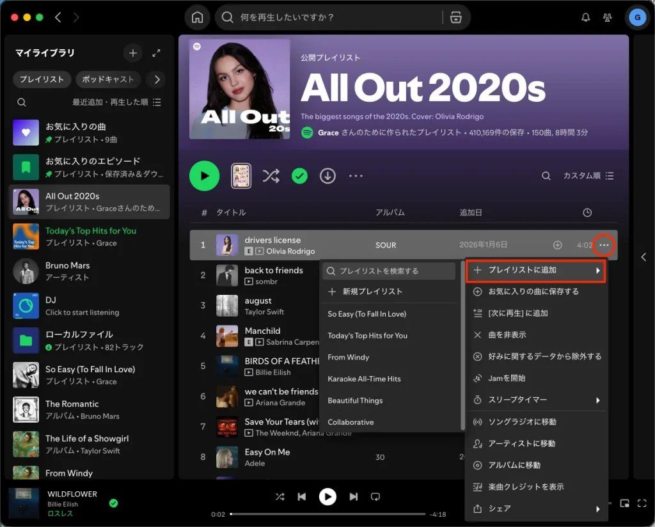Filter library by ポッドキャスト
Image resolution: width=655 pixels, height=527 pixels.
[107, 79]
